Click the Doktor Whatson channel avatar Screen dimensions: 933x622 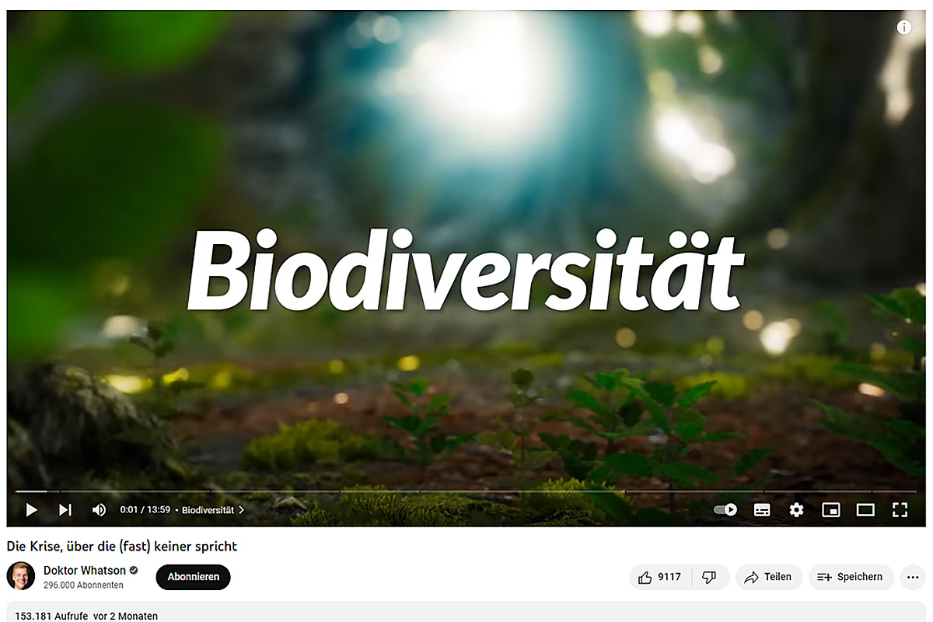(x=21, y=576)
